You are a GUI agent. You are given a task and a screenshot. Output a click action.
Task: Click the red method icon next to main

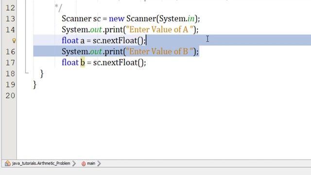[84, 163]
